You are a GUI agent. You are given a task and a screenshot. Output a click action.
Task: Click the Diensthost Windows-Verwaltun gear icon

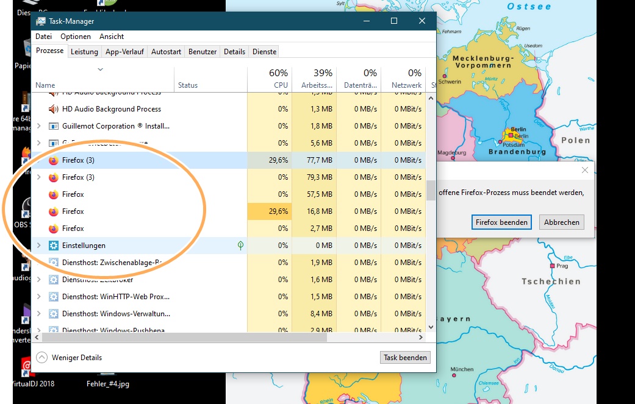pyautogui.click(x=54, y=314)
